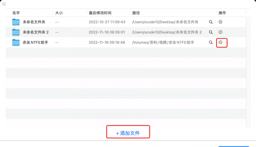Reveal 未命名文件夹 2 with its magnifier icon
Viewport: 256px width, 147px height.
(x=211, y=32)
